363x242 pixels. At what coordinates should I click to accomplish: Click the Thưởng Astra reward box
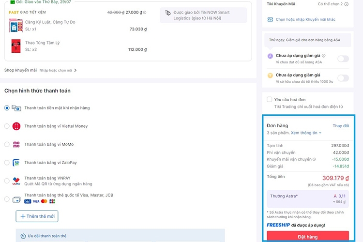point(308,199)
